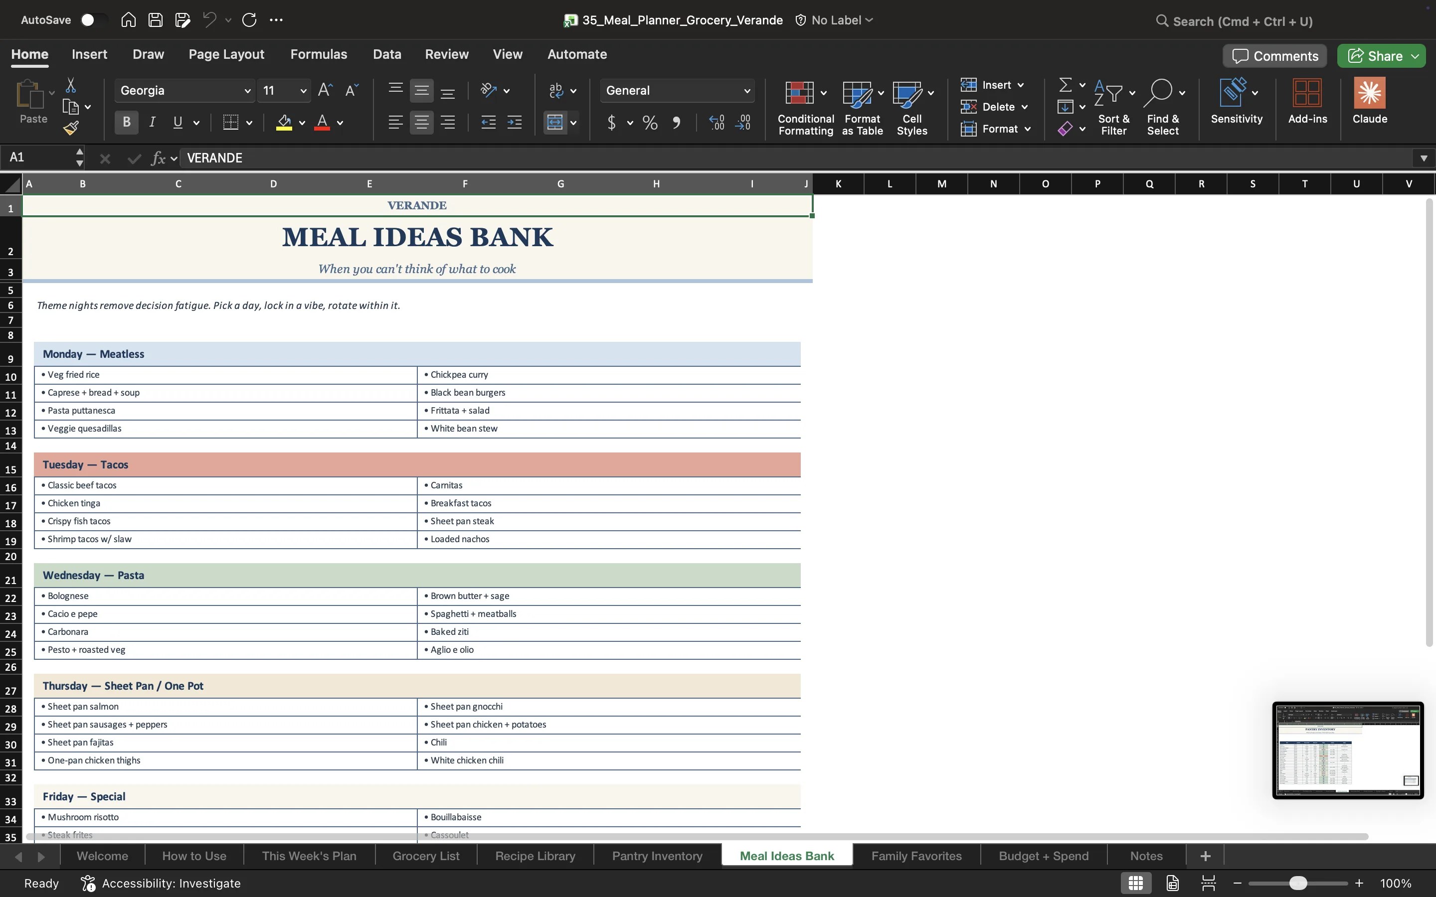Viewport: 1436px width, 897px height.
Task: Toggle Center horizontal alignment
Action: pos(421,122)
